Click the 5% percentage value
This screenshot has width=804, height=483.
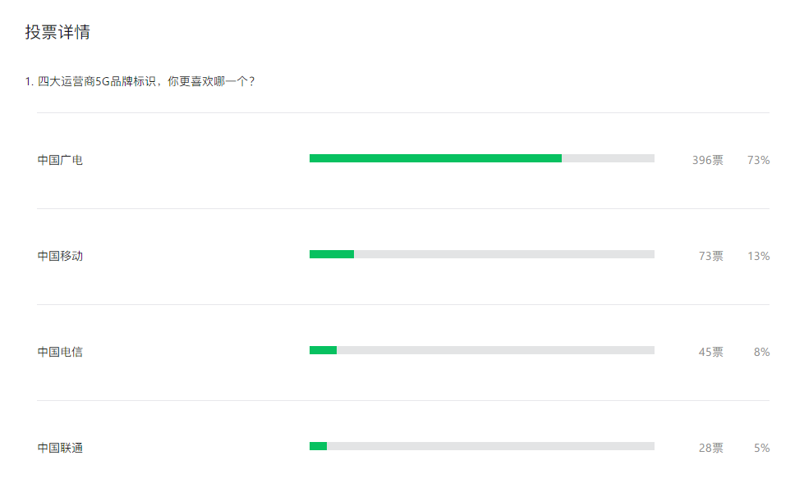click(x=761, y=449)
